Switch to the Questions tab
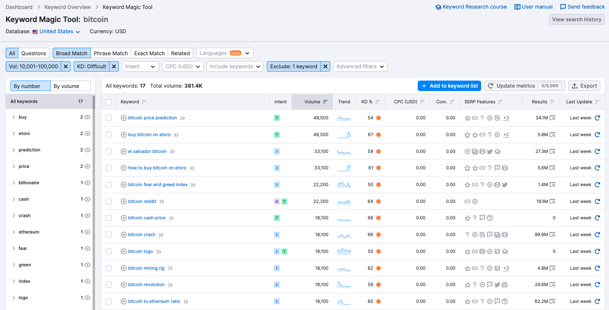Screen dimensions: 609x310 point(34,53)
